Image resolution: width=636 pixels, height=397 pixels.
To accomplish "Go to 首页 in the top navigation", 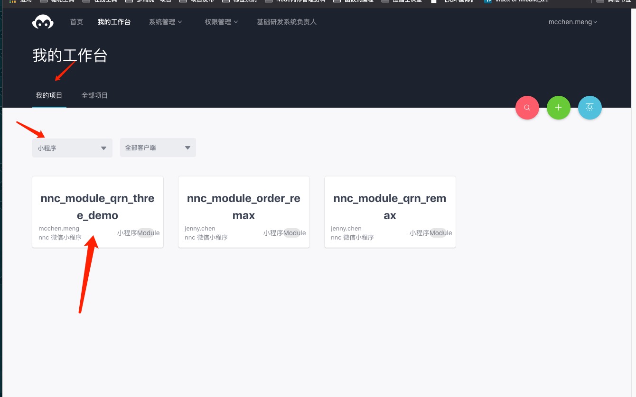I will tap(76, 22).
